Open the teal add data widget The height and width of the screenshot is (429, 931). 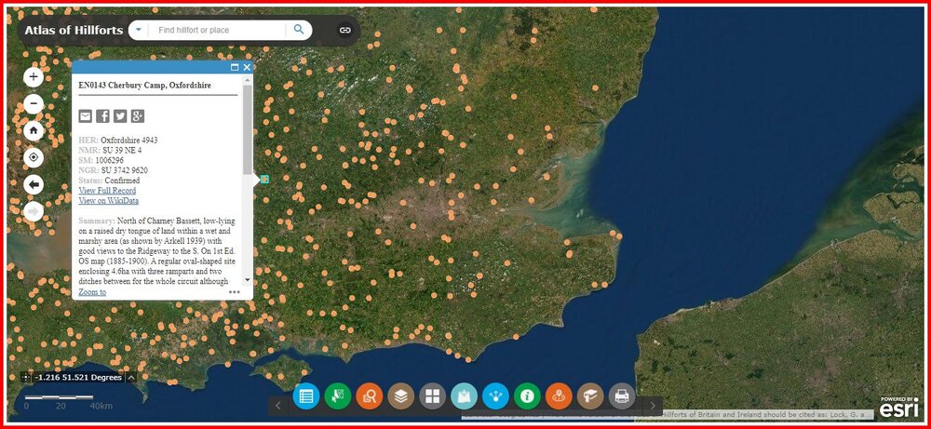click(465, 395)
